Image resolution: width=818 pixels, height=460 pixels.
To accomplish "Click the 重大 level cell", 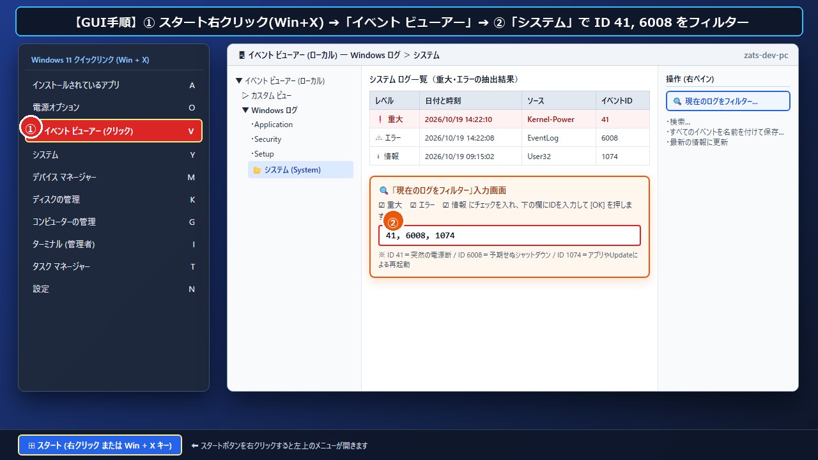I will click(x=394, y=119).
